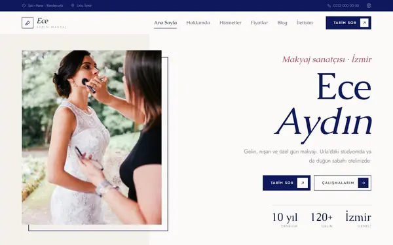This screenshot has height=245, width=393.
Task: Click the brush logo icon box
Action: [x=28, y=23]
